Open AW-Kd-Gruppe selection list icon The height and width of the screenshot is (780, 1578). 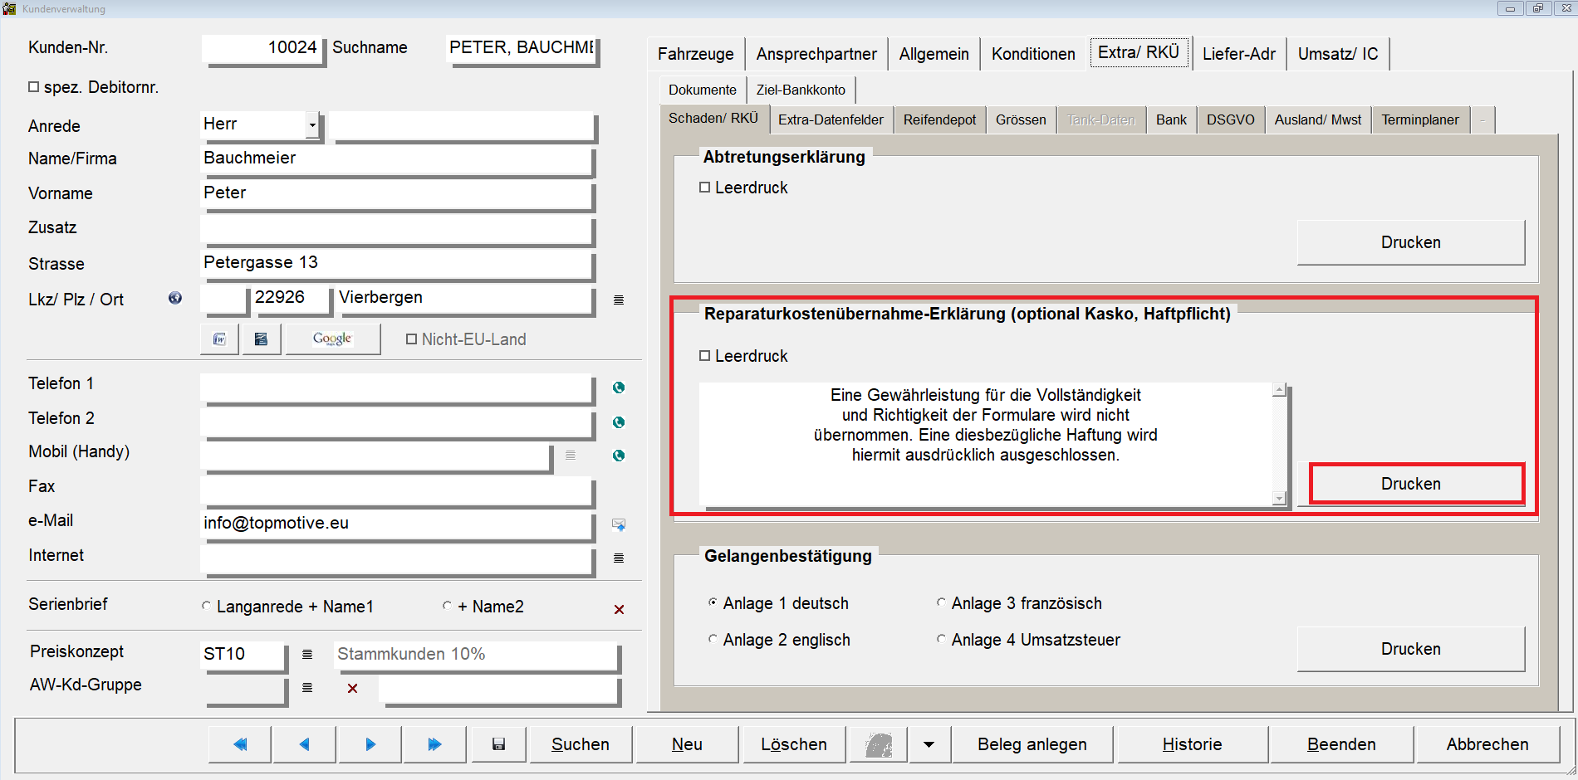(x=307, y=687)
